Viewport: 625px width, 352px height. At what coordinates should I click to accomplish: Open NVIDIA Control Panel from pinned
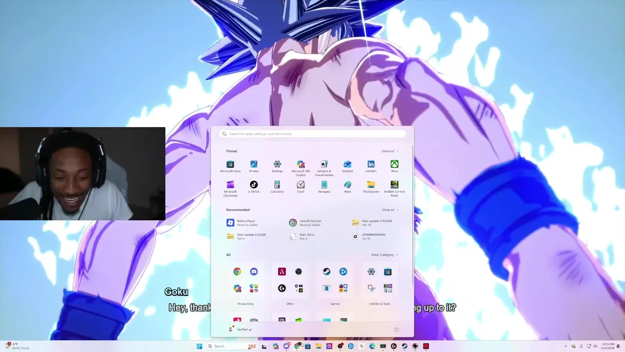point(394,188)
